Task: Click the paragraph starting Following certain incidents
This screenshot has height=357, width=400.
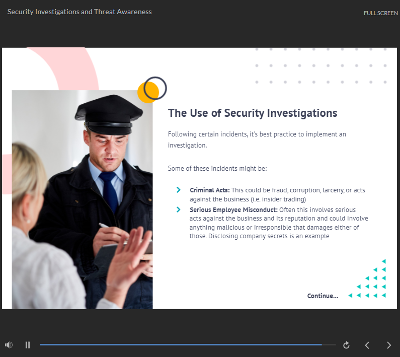Action: pos(257,139)
